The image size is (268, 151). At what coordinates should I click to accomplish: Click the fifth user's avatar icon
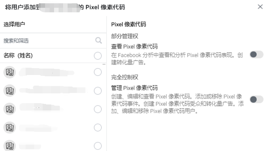tap(10, 146)
